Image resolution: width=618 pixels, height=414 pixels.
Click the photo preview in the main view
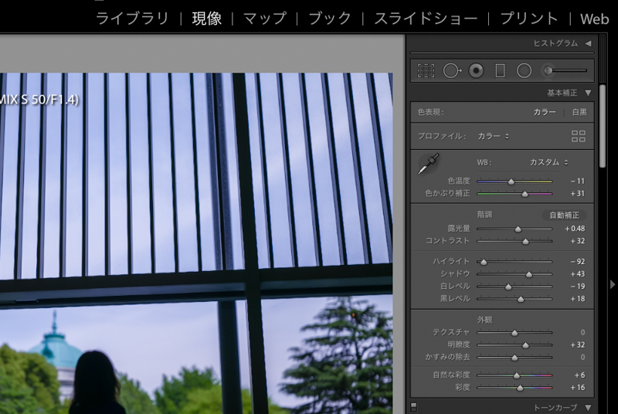[x=196, y=243]
